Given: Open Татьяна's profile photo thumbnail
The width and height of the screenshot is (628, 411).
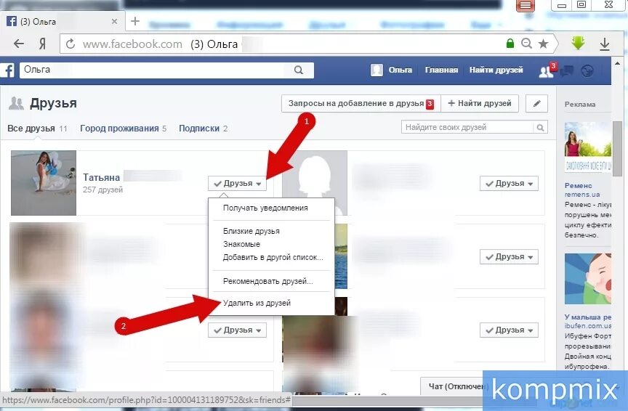Looking at the screenshot, I should (44, 183).
